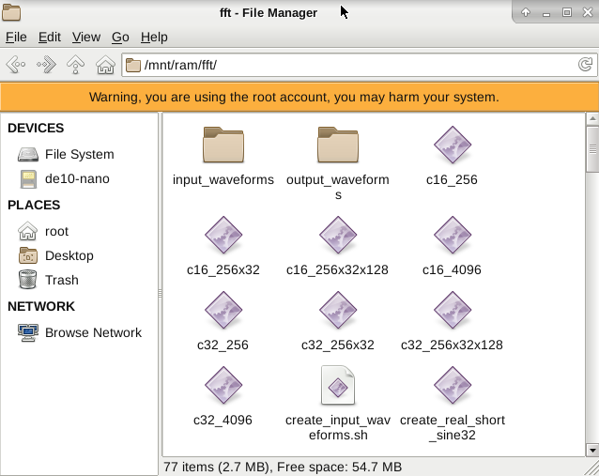
Task: Click Browse Network in sidebar
Action: click(x=93, y=332)
